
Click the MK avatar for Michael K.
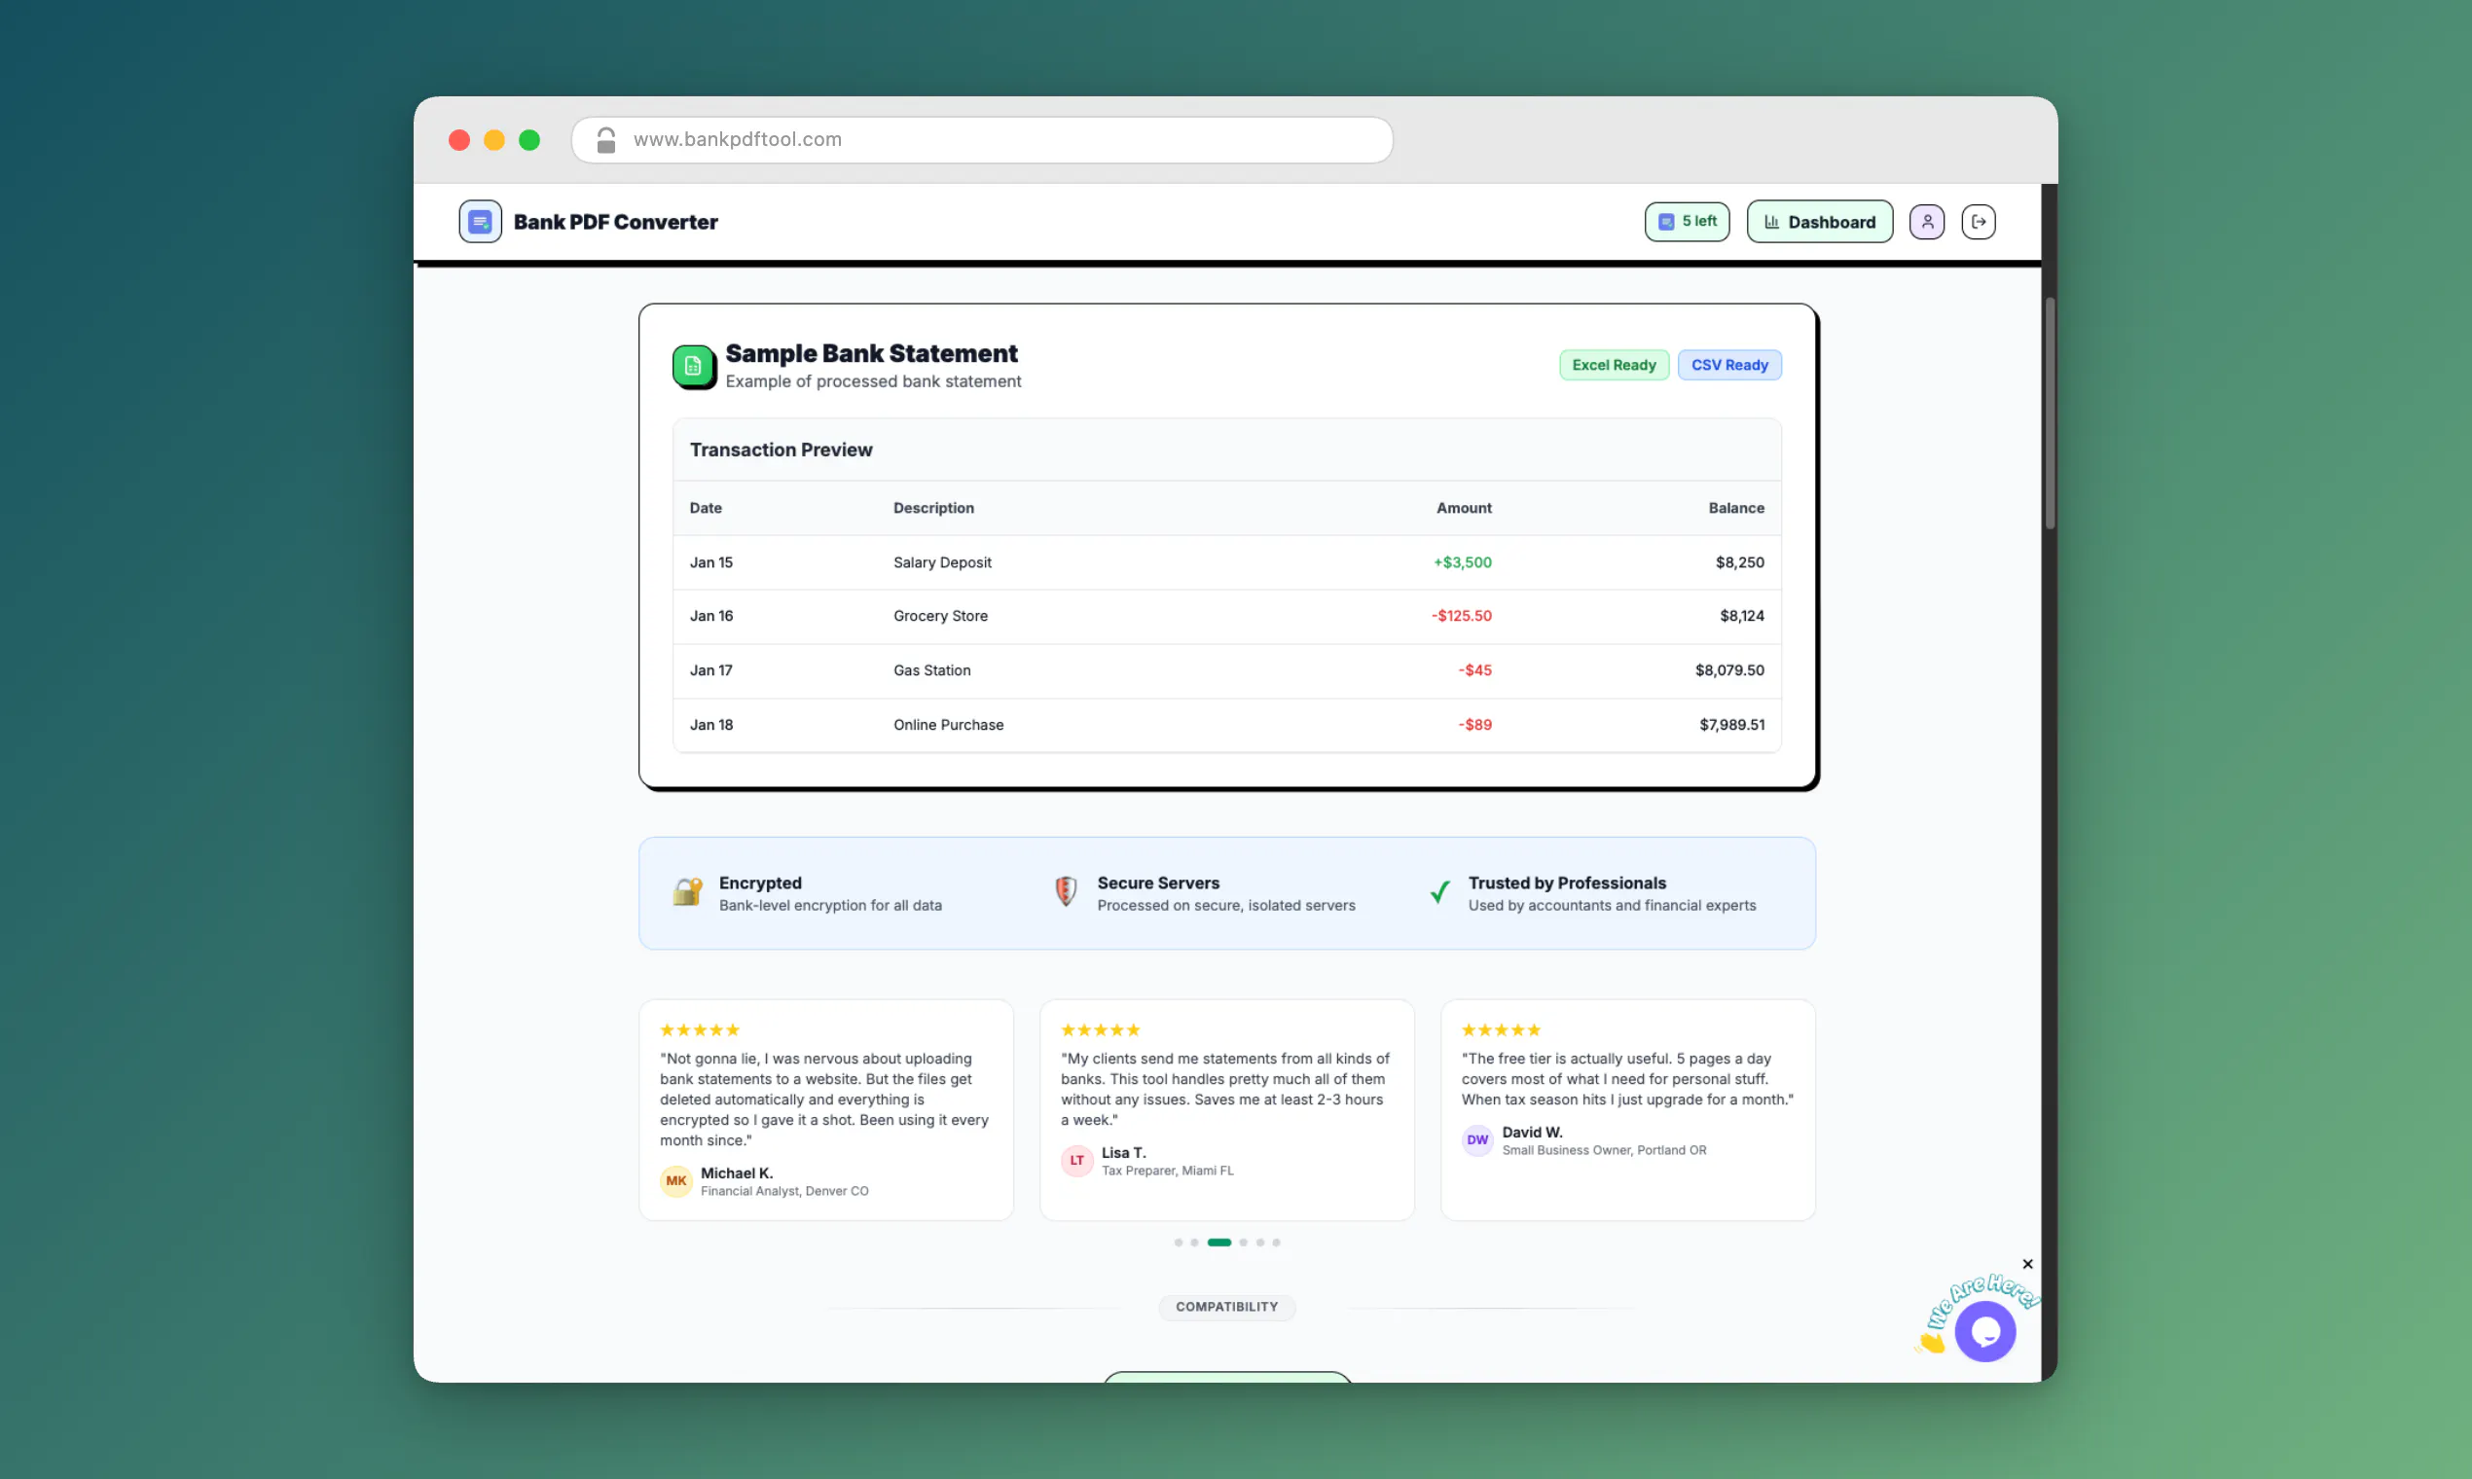[675, 1180]
